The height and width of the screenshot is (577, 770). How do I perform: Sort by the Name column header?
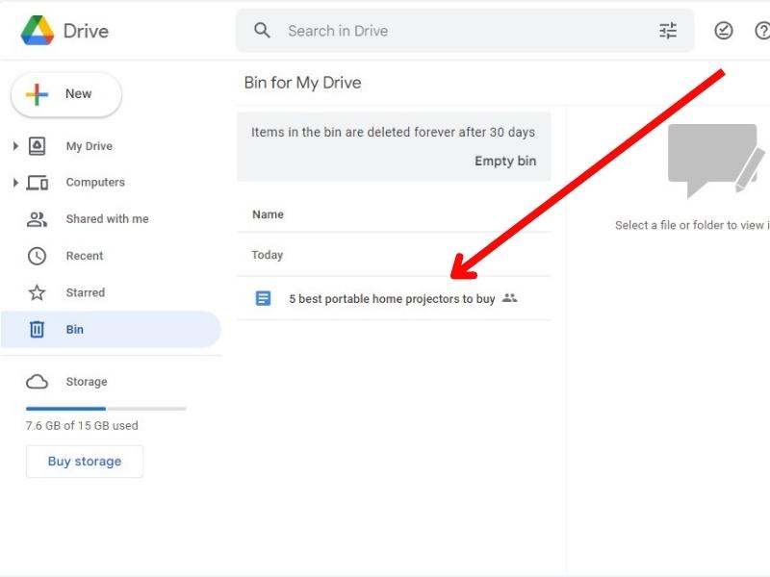[269, 214]
